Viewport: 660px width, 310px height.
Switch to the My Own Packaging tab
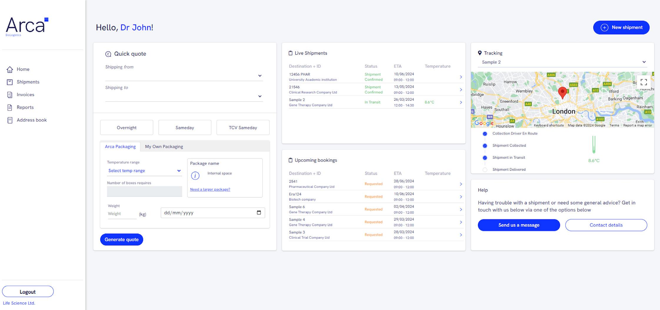[x=164, y=146]
